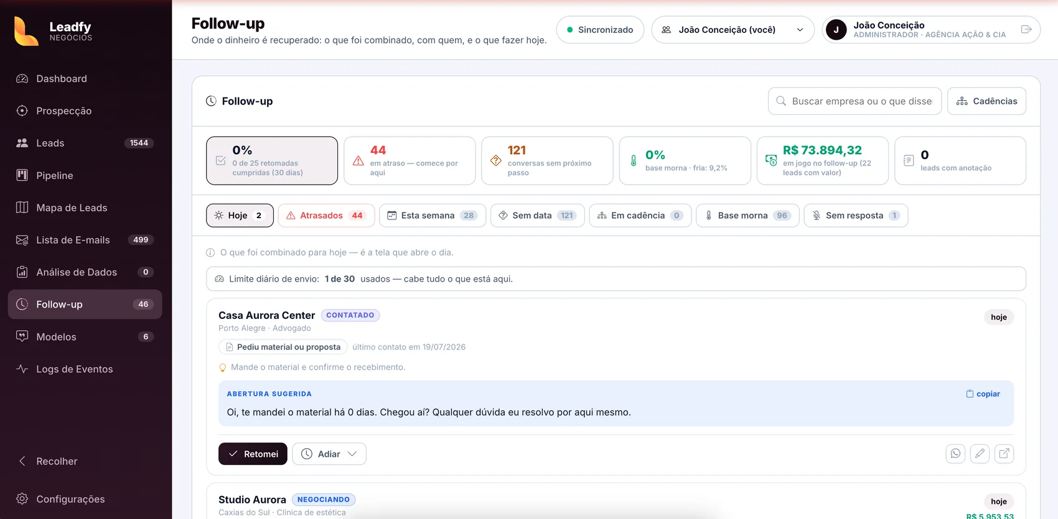
Task: Click the money icon on R$ 73.894,32 card
Action: tap(771, 160)
